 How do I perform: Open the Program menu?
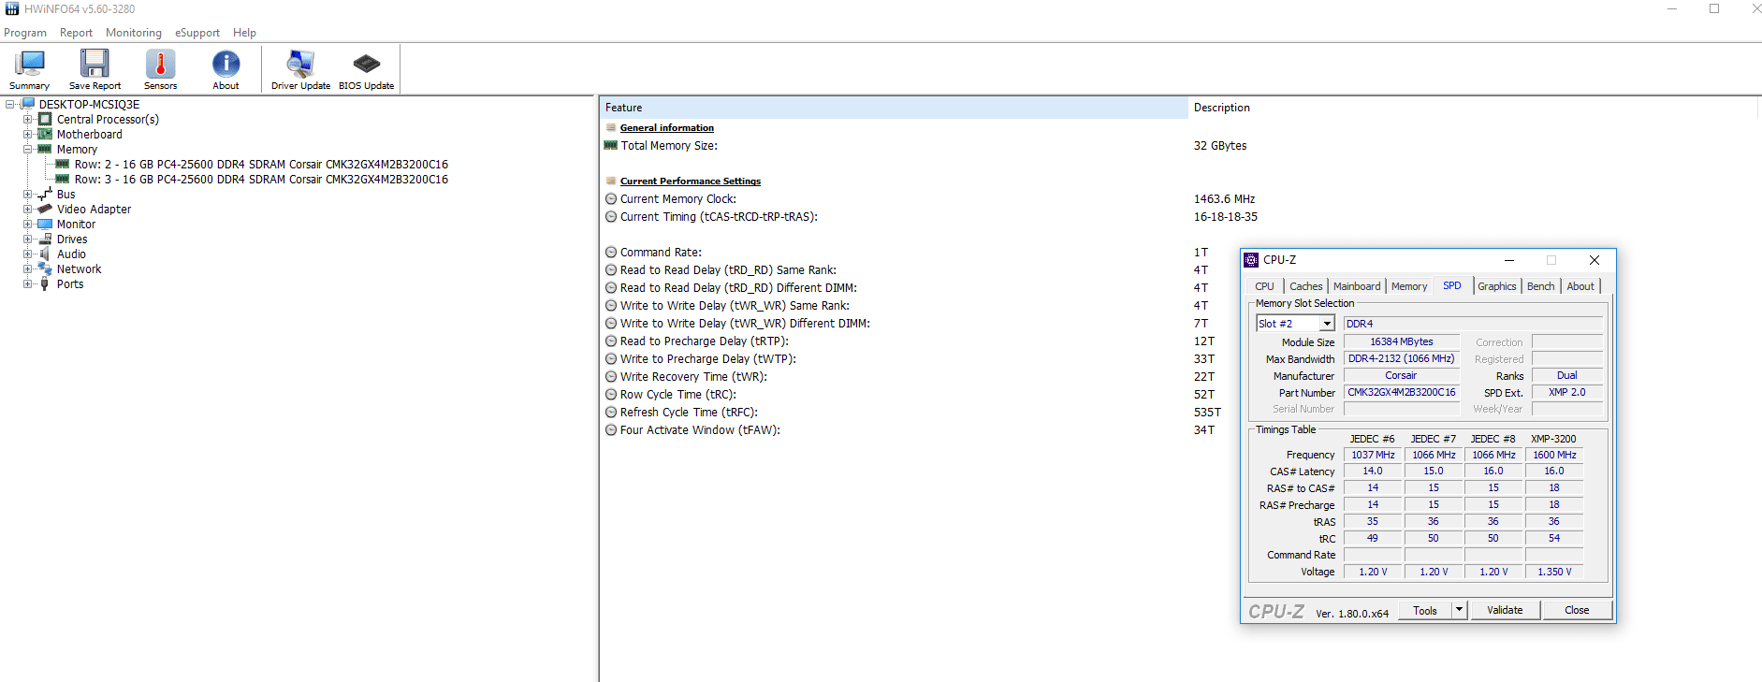[25, 33]
